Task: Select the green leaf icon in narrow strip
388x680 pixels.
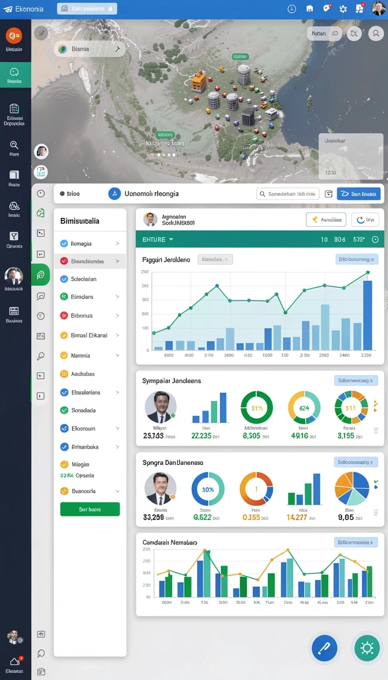Action: tap(41, 275)
